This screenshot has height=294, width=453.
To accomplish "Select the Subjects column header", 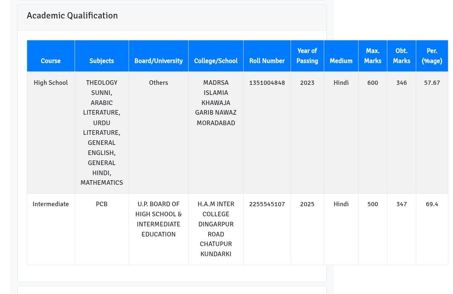I will 102,56.
